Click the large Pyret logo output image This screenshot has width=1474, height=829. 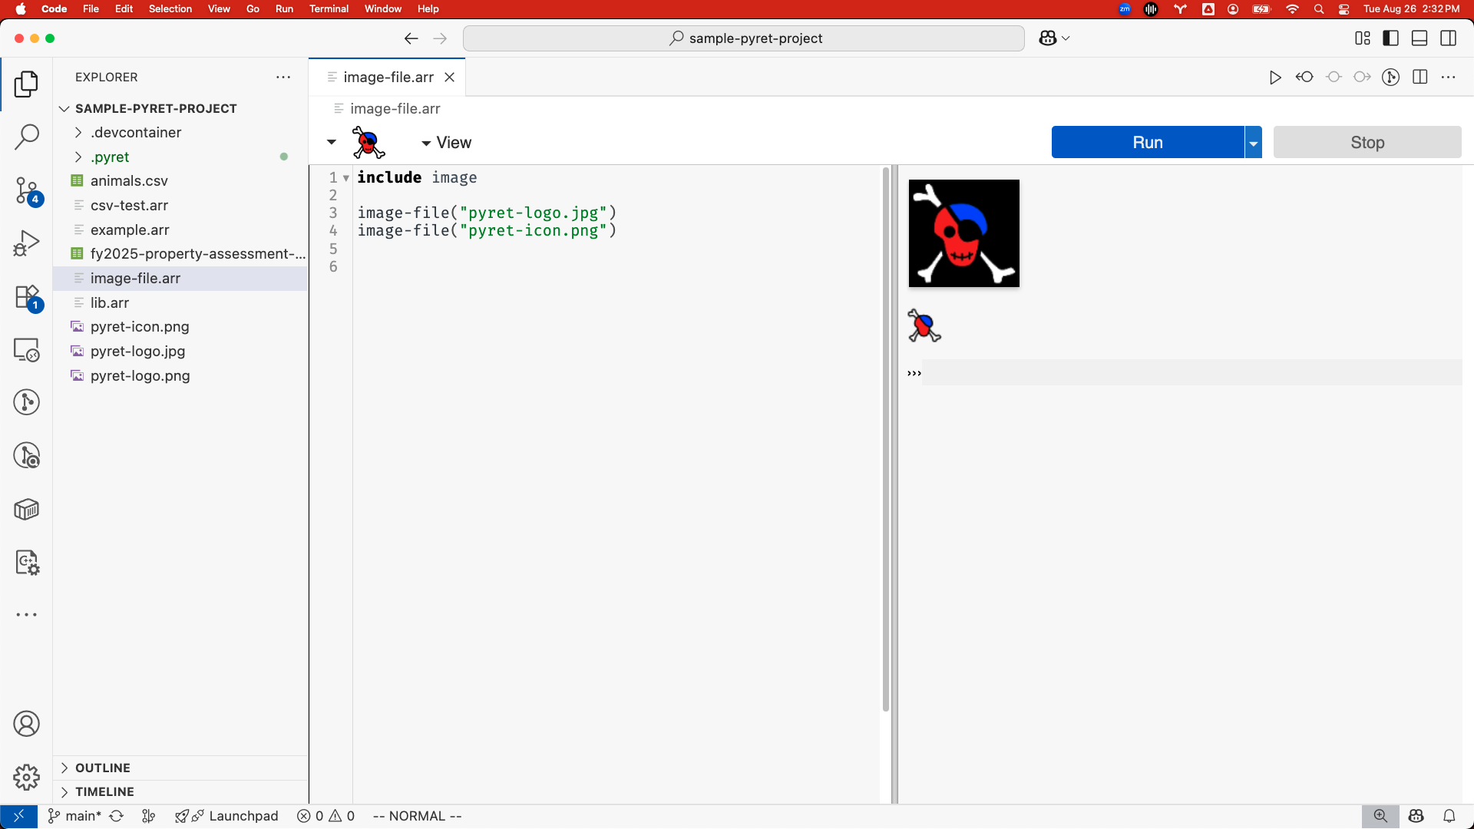964,233
